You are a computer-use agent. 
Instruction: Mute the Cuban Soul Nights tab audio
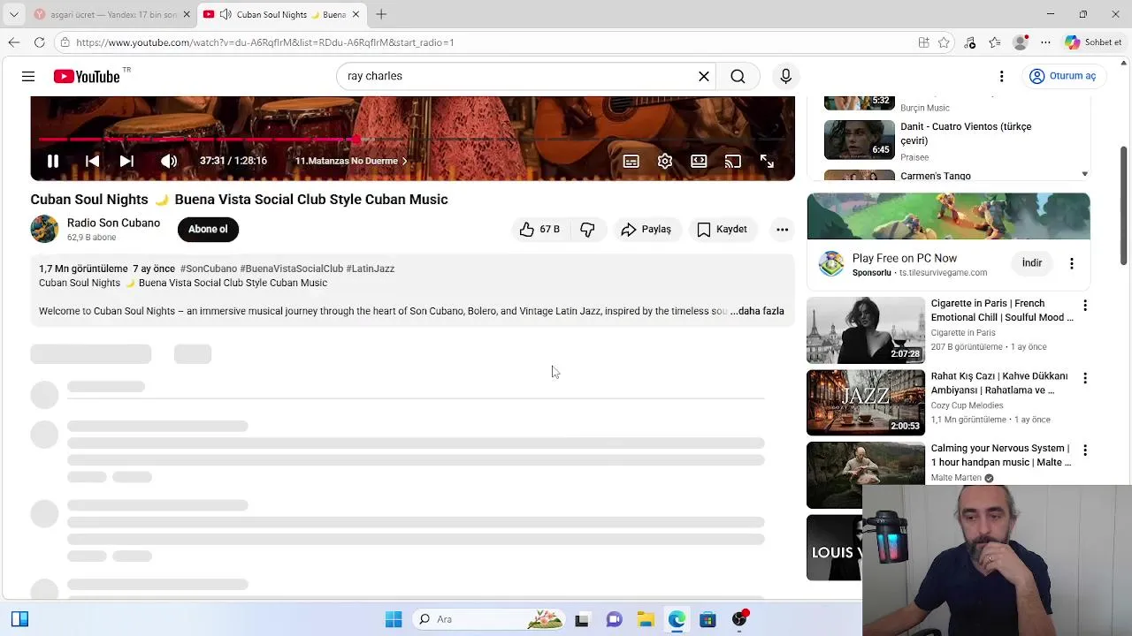[226, 14]
